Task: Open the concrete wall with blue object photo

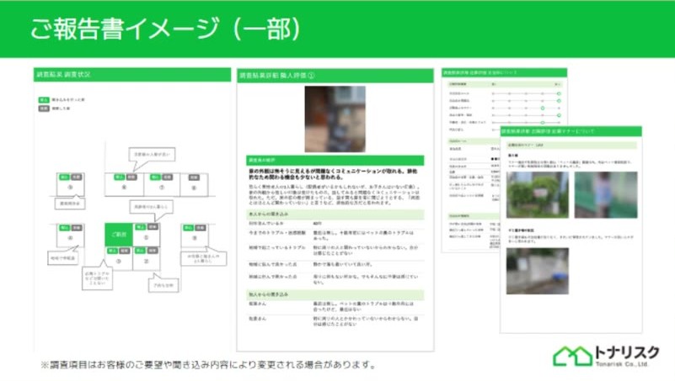Action: pos(538,271)
